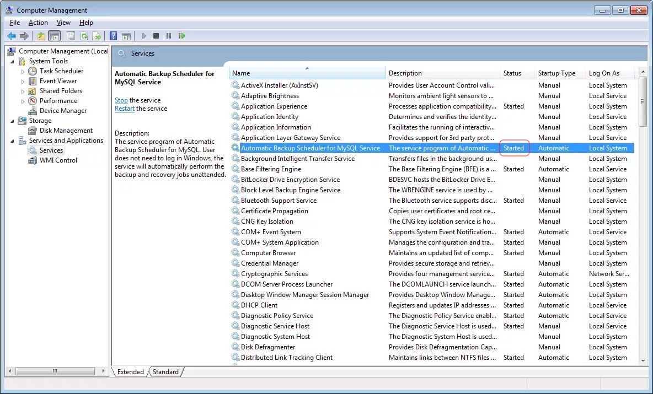The image size is (653, 394).
Task: Click the Properties icon in the toolbar
Action: [x=71, y=35]
